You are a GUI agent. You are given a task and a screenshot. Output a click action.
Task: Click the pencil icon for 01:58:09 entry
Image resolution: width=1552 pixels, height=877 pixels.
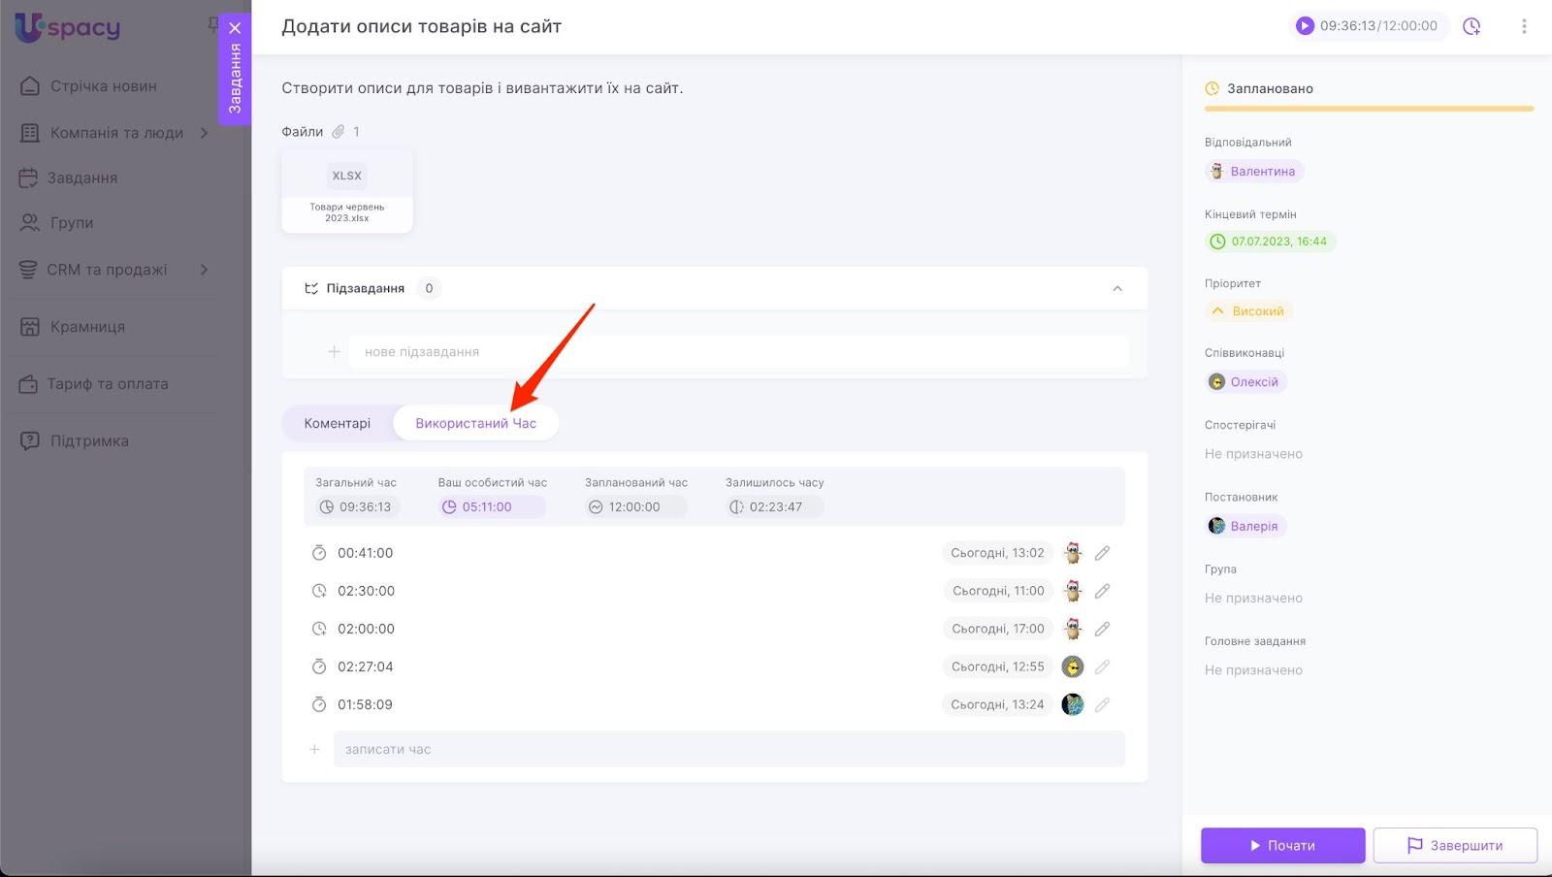coord(1102,705)
